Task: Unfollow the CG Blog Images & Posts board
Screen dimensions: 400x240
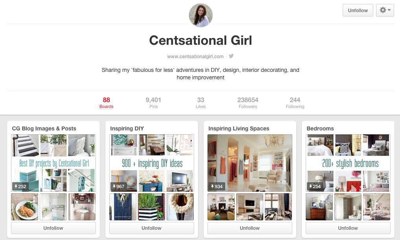Action: click(x=53, y=228)
